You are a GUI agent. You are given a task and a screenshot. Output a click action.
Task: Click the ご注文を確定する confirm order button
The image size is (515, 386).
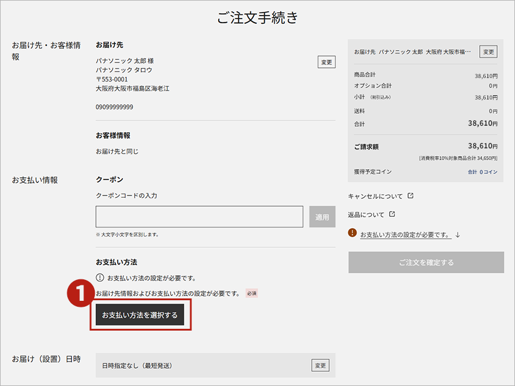coord(426,263)
